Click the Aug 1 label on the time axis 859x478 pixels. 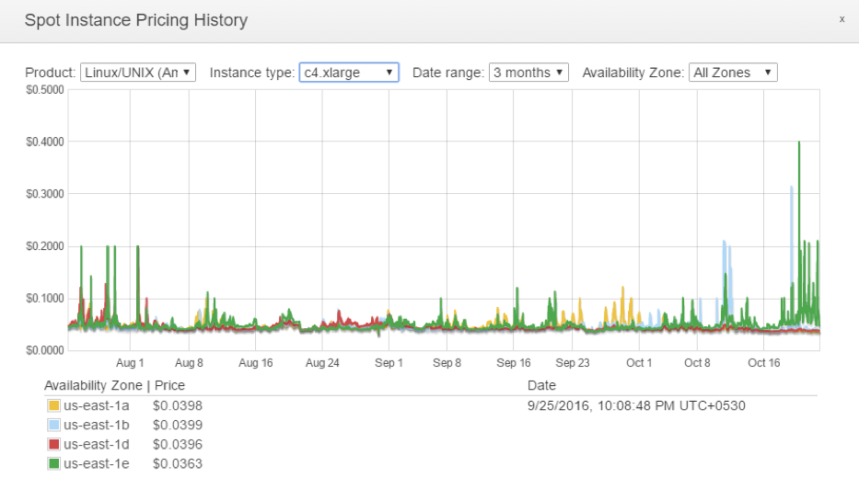tap(130, 363)
